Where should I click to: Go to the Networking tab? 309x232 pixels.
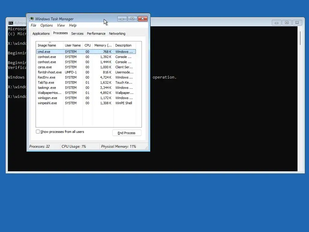pyautogui.click(x=117, y=34)
